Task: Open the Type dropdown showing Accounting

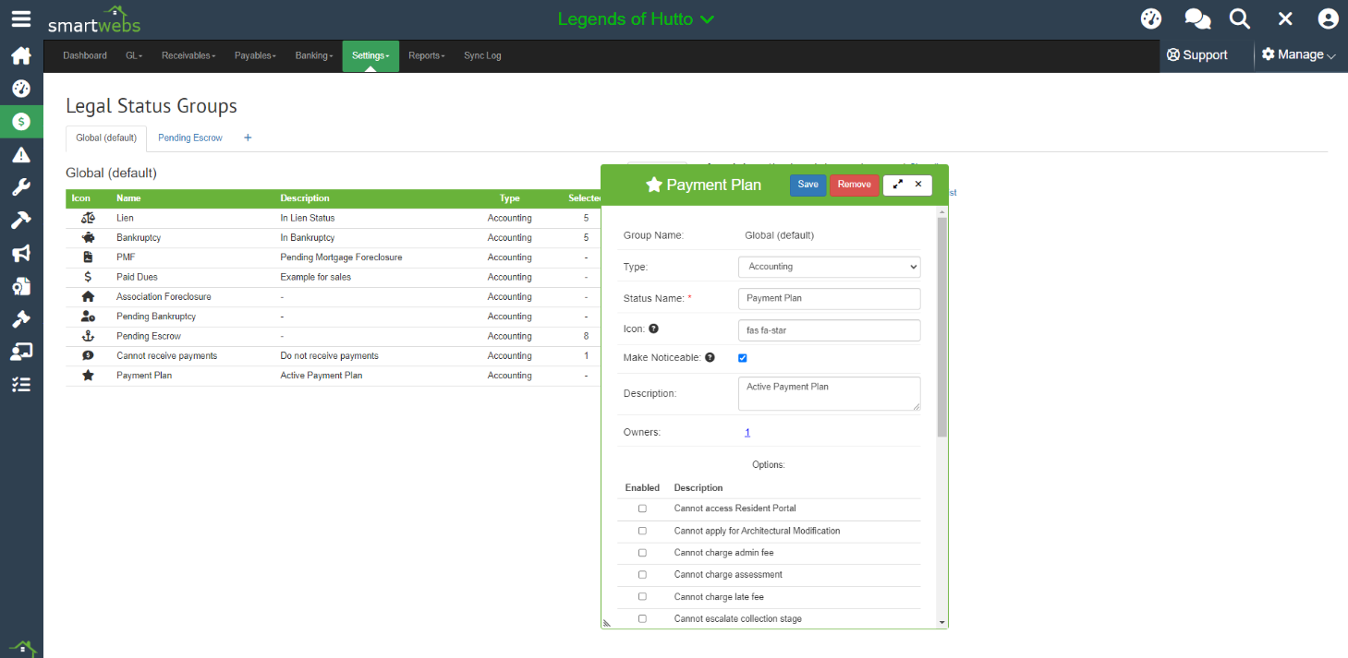Action: click(x=830, y=267)
